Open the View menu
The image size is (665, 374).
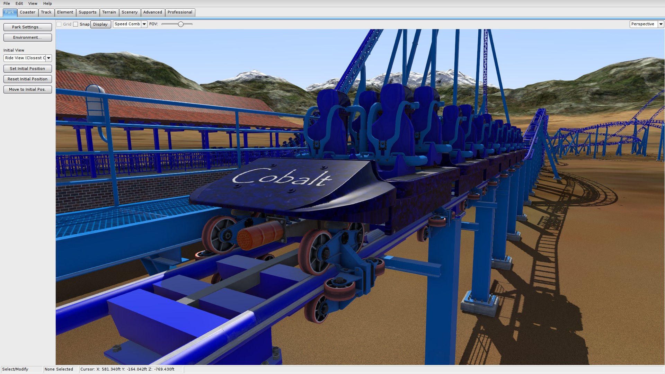pos(33,3)
